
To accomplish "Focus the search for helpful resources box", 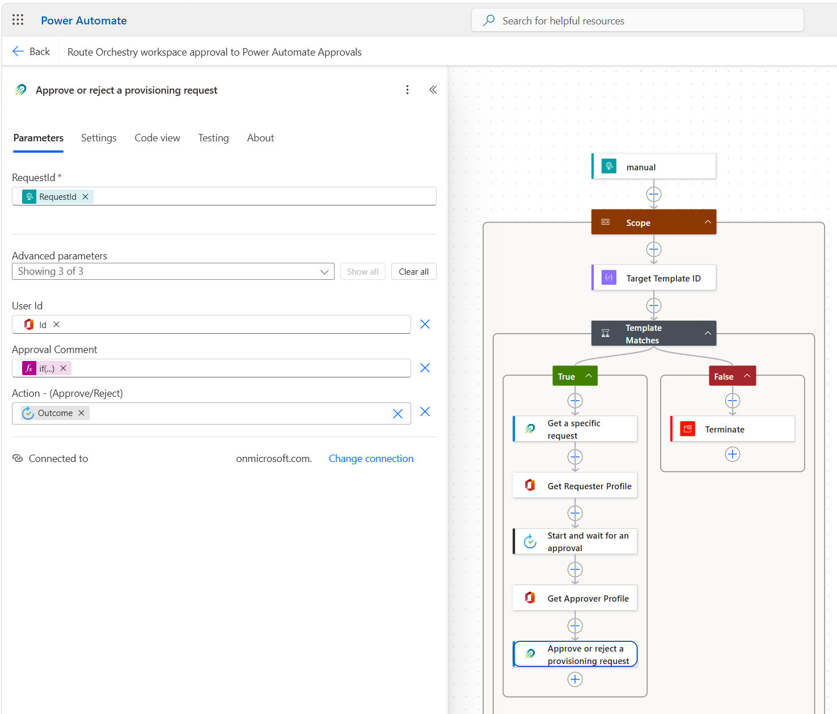I will tap(637, 20).
